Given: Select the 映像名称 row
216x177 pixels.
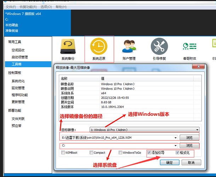Looking at the screenshot, I should [130, 84].
